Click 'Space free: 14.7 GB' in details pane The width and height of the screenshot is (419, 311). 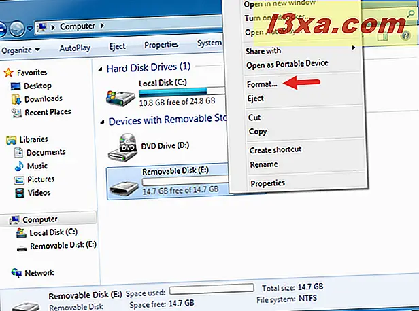click(x=162, y=304)
